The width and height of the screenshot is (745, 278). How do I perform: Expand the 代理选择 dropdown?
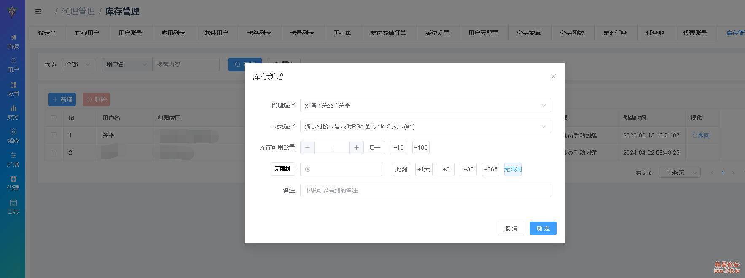[x=425, y=105]
